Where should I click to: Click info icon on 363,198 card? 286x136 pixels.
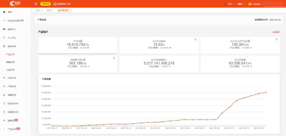pos(114,58)
